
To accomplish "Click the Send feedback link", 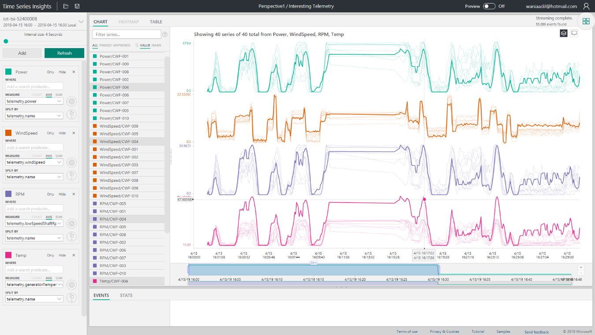I will pyautogui.click(x=537, y=332).
